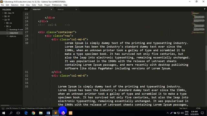Open the XAMPP taskbar icon

(71, 113)
